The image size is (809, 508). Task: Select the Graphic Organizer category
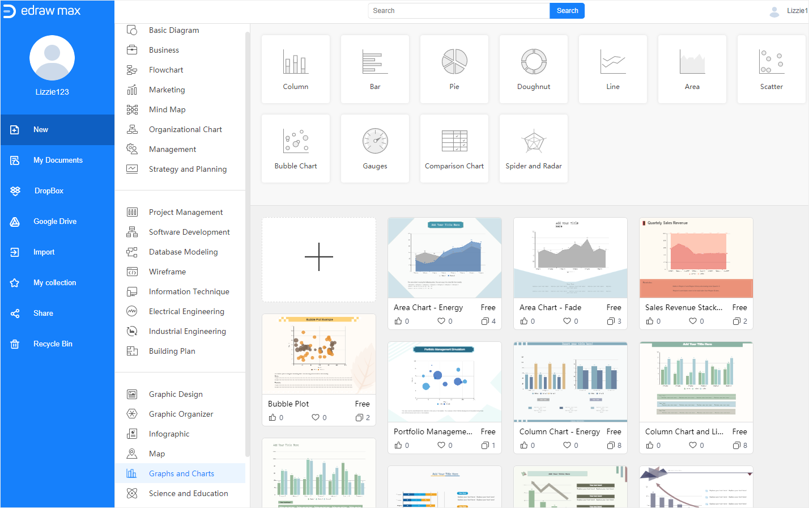180,414
